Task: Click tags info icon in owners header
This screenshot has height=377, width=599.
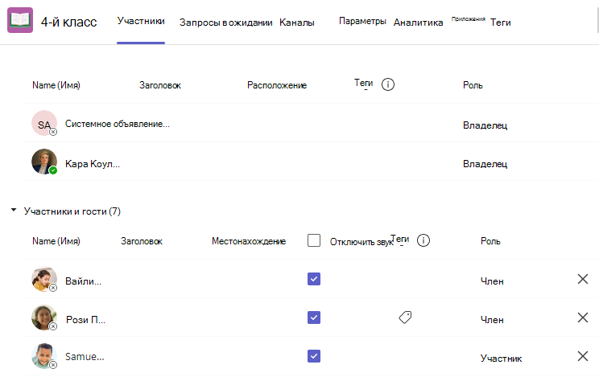Action: click(388, 84)
